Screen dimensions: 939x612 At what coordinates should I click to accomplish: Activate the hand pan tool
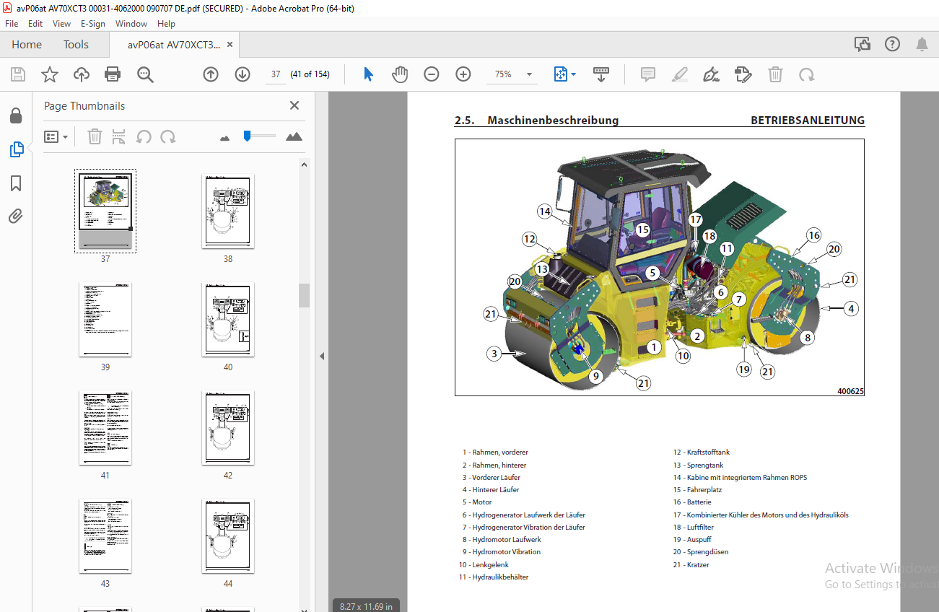[x=400, y=74]
